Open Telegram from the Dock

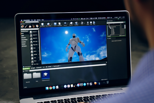[x=84, y=84]
